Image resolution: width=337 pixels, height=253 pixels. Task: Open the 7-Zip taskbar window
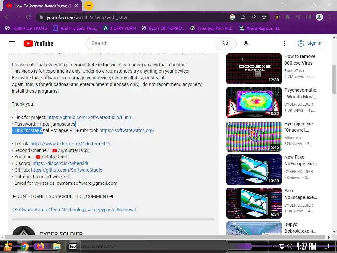click(x=73, y=246)
